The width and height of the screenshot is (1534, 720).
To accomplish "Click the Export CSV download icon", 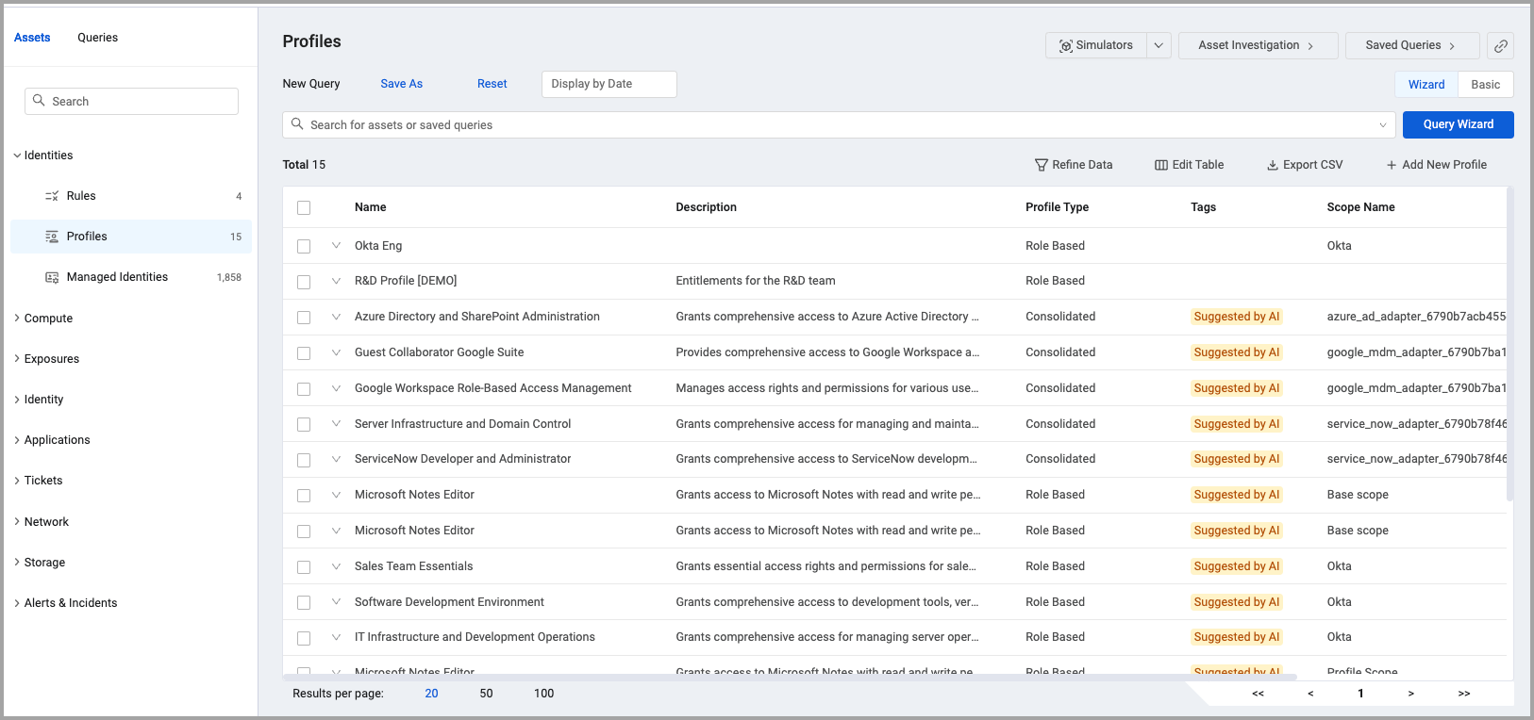I will (1273, 165).
